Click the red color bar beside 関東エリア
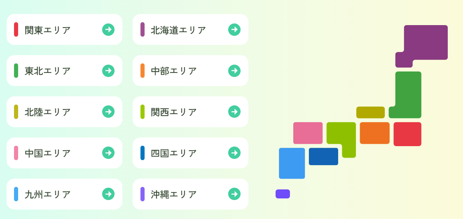The width and height of the screenshot is (463, 219). (16, 30)
